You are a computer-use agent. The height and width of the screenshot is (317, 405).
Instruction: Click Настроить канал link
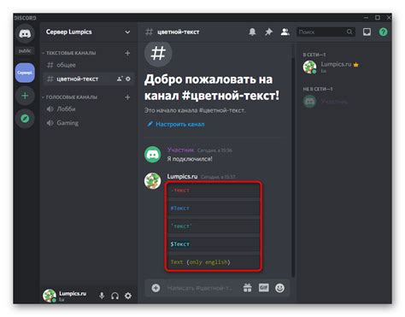(x=176, y=124)
